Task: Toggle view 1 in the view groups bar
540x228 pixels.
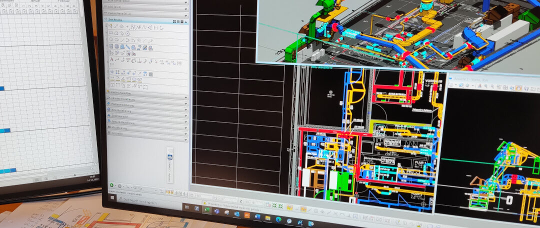Action: click(166, 192)
